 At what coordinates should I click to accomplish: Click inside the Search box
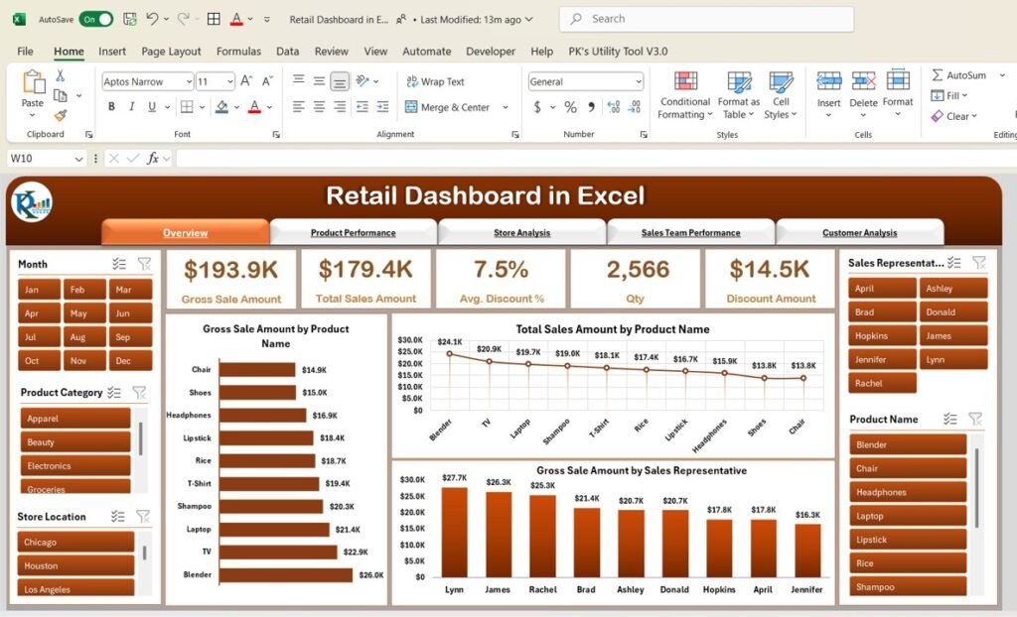click(x=705, y=18)
